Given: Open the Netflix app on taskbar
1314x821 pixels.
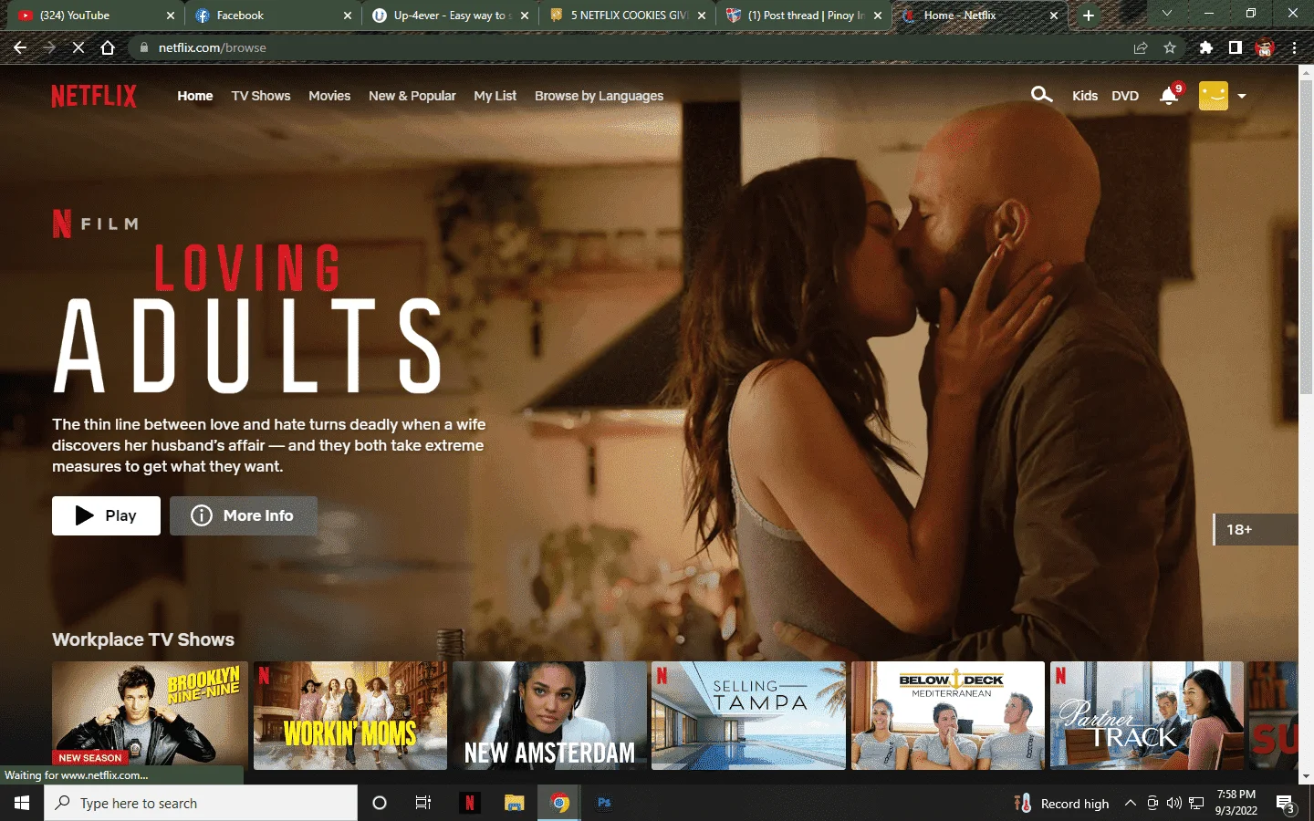Looking at the screenshot, I should coord(470,803).
